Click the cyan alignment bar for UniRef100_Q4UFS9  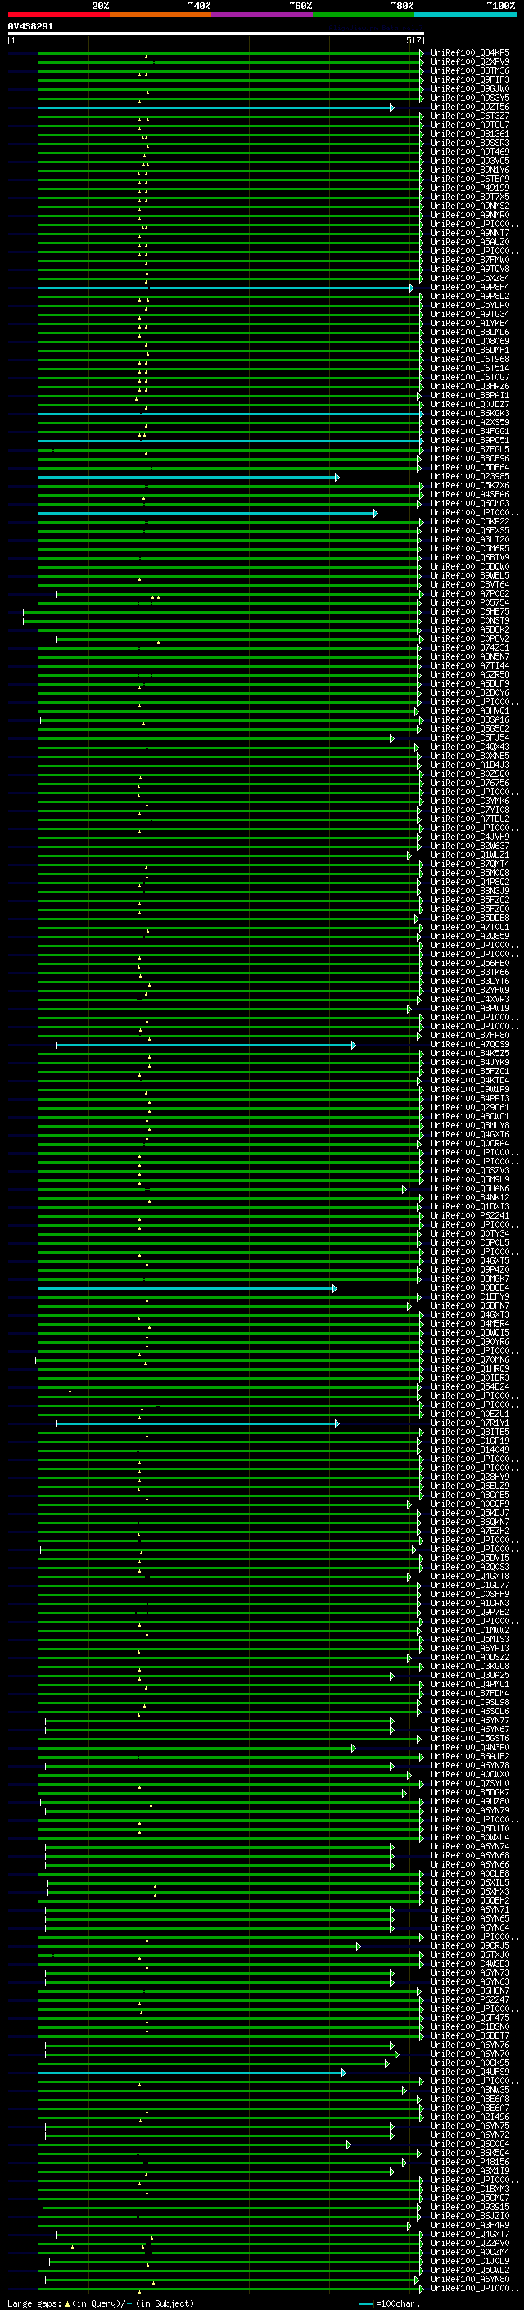coord(192,2072)
